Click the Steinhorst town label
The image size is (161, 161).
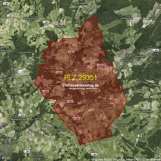coord(126,60)
